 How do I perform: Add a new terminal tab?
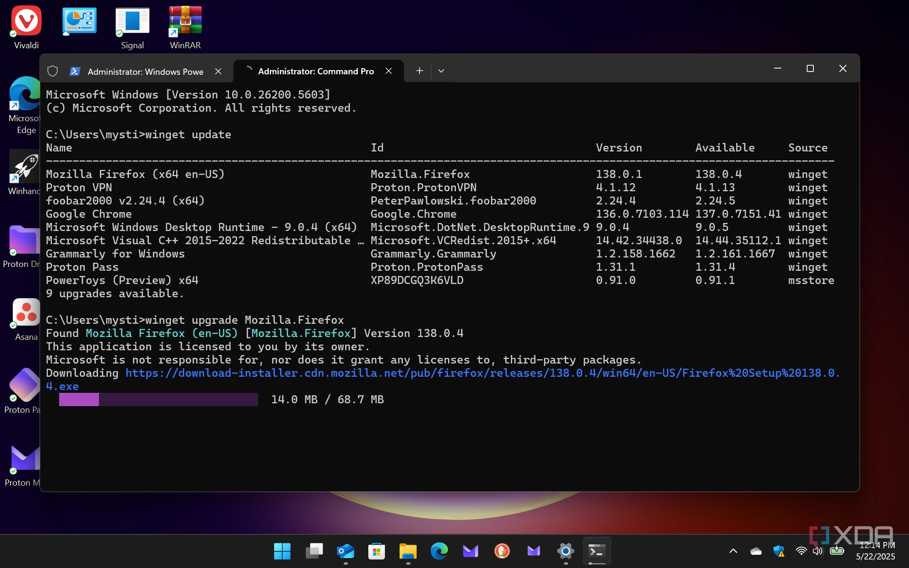(419, 71)
